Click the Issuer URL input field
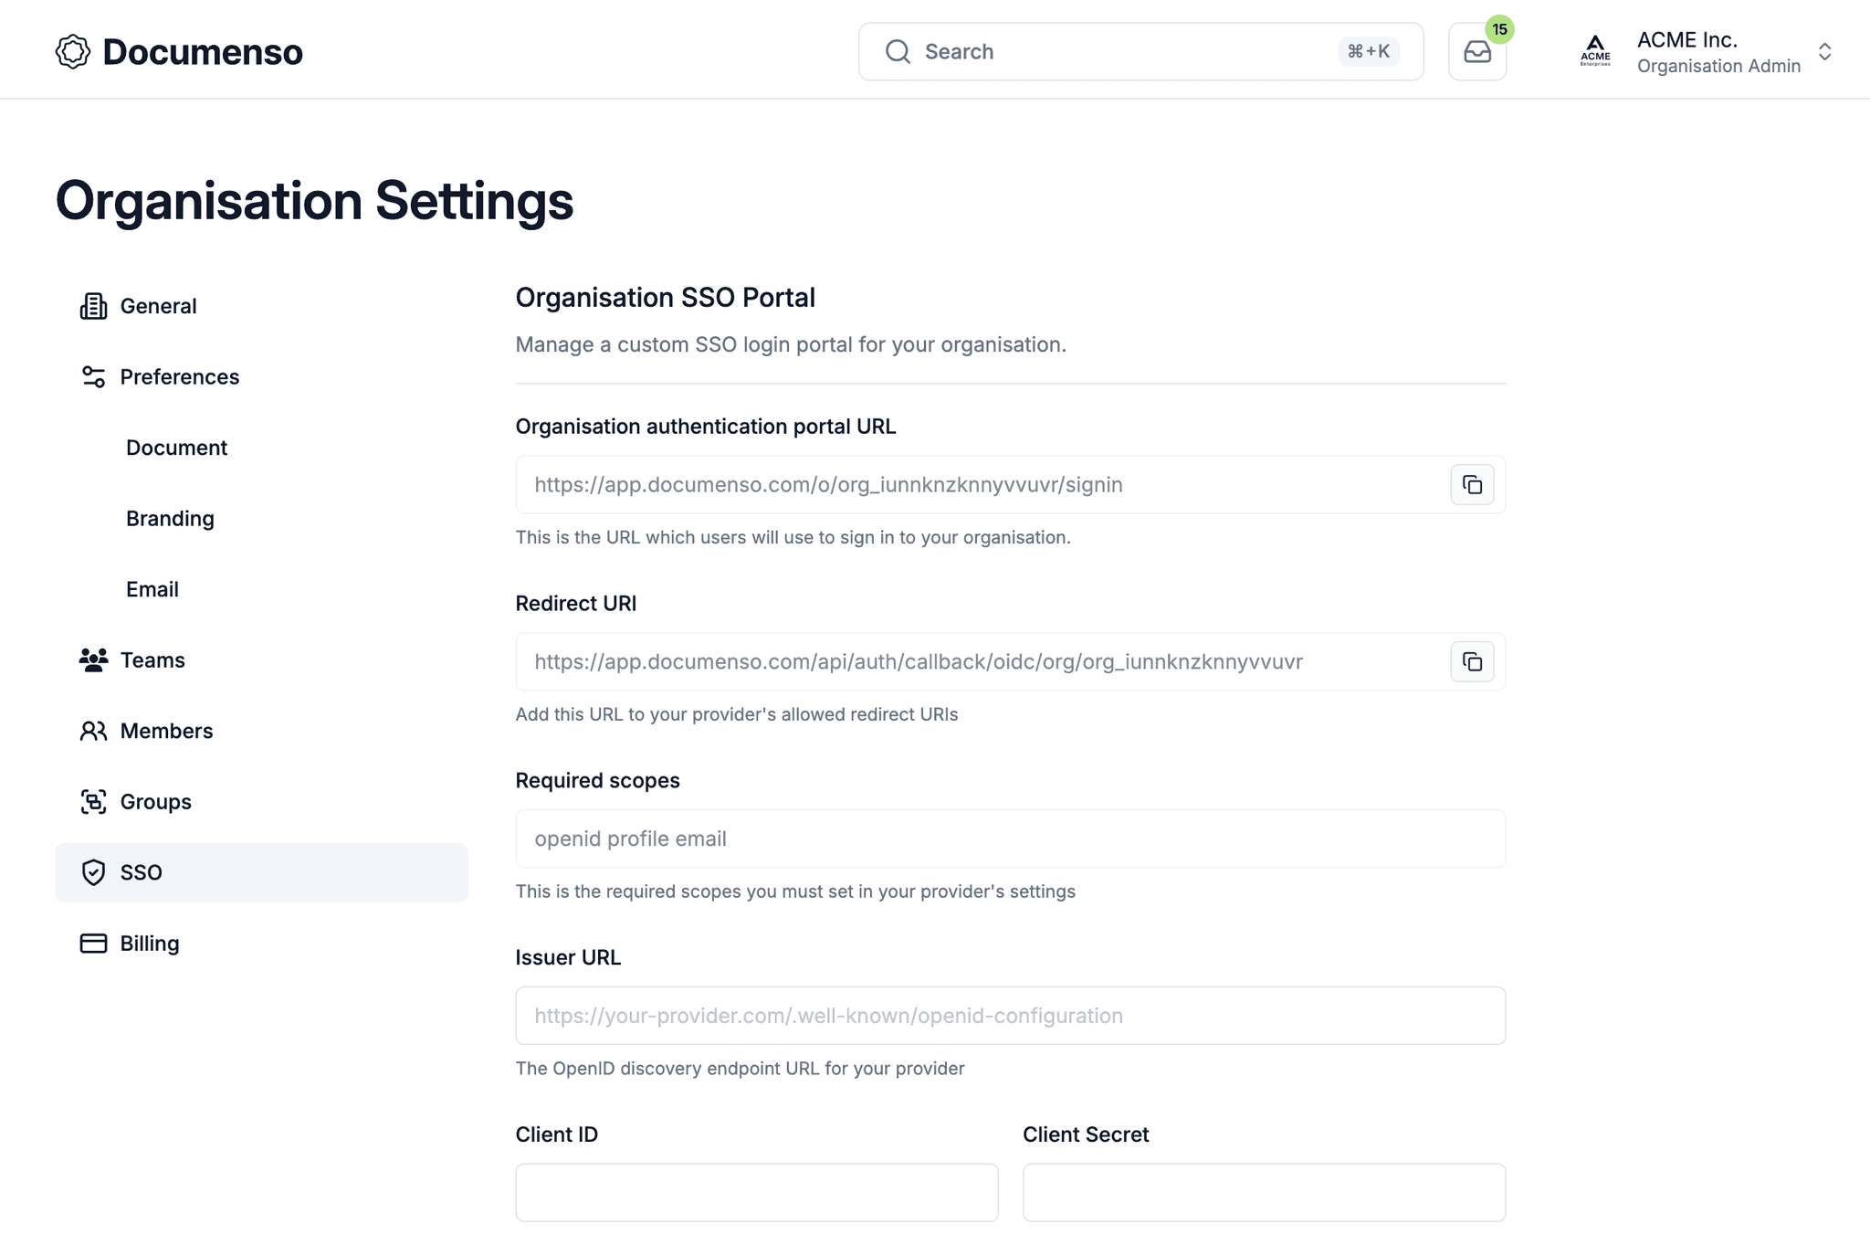This screenshot has width=1870, height=1245. point(1009,1015)
